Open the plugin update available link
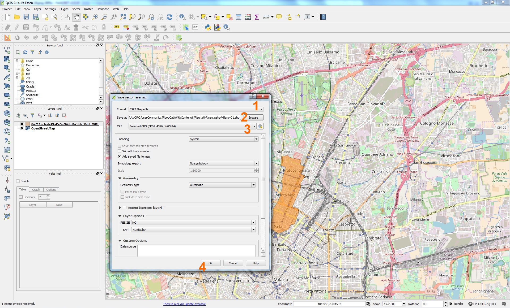 click(184, 304)
